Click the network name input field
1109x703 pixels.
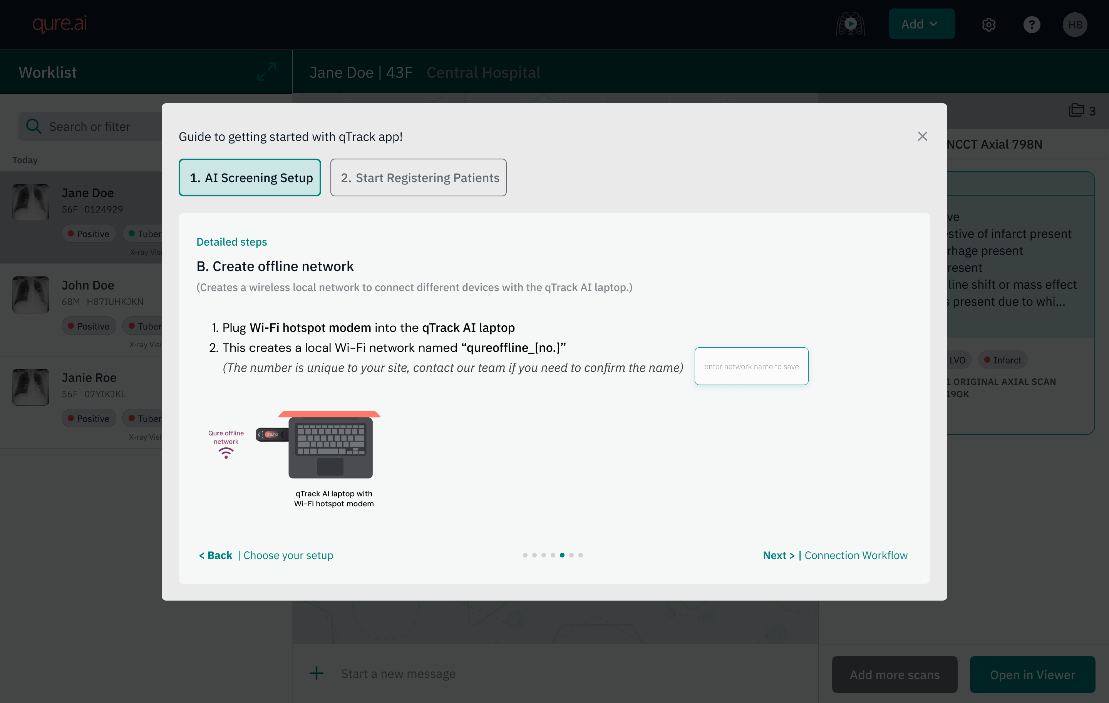[x=751, y=366]
